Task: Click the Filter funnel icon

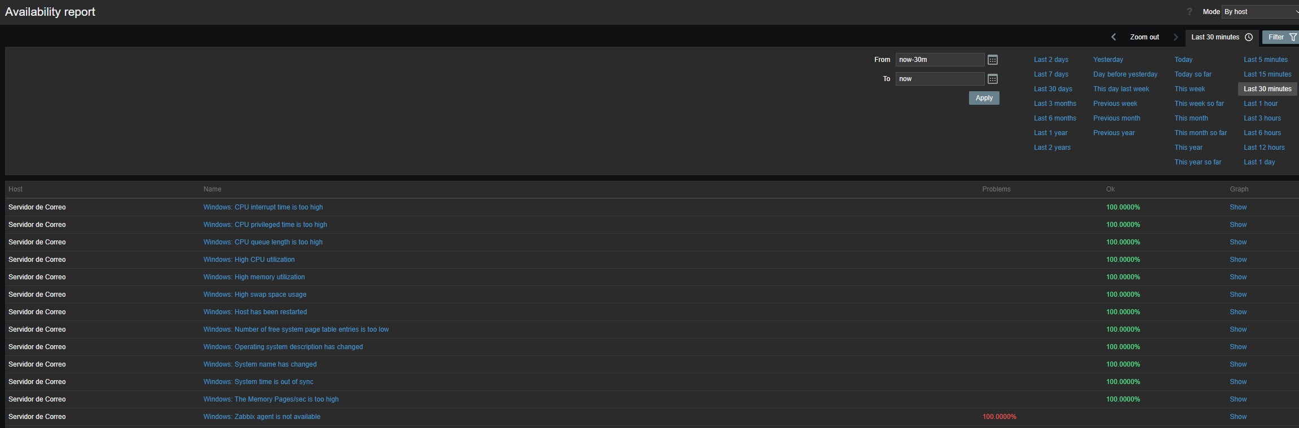Action: click(1293, 37)
